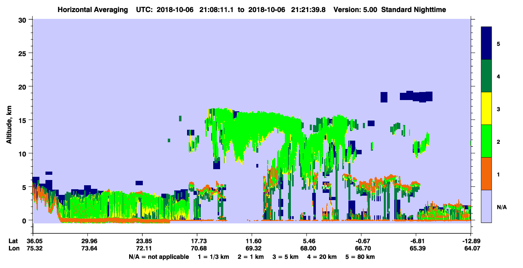This screenshot has width=523, height=268.
Task: Click '4 = 20 km' legend text
Action: (x=323, y=257)
